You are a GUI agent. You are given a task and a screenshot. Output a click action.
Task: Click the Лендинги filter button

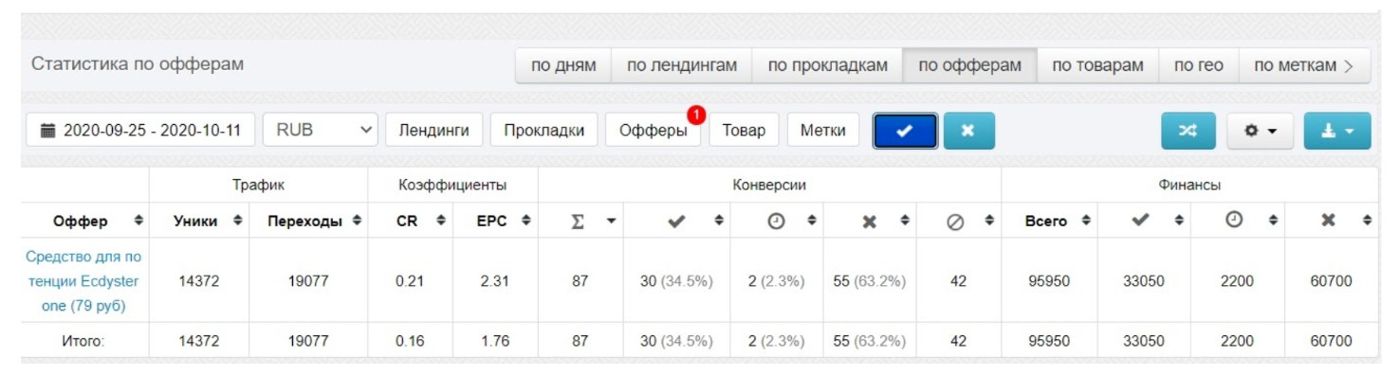tap(433, 131)
